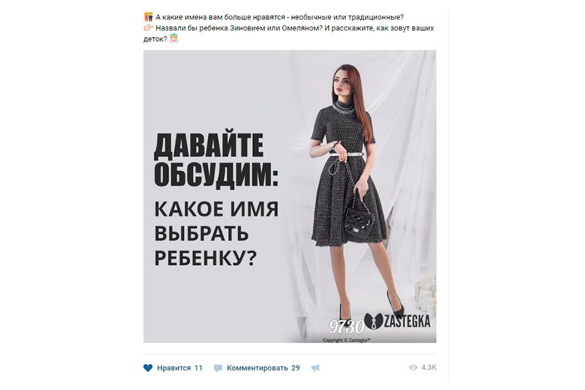
Task: Click the 9730 item number on image
Action: [x=346, y=327]
